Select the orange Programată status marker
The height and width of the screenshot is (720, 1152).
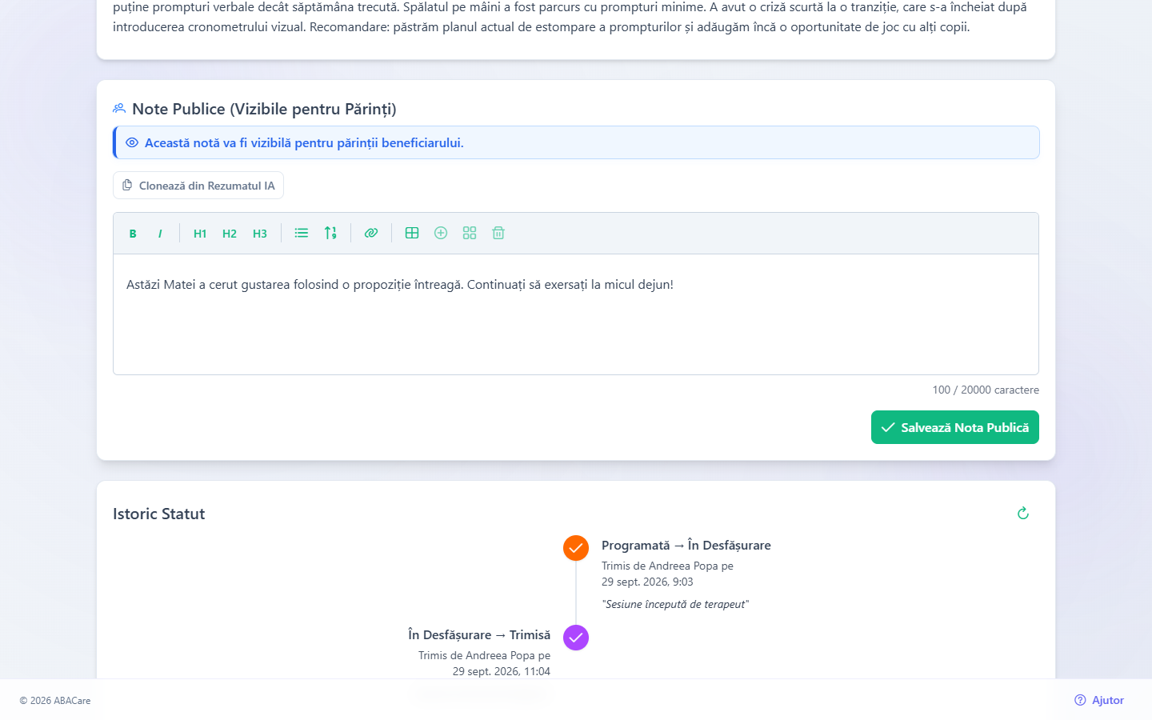point(576,548)
